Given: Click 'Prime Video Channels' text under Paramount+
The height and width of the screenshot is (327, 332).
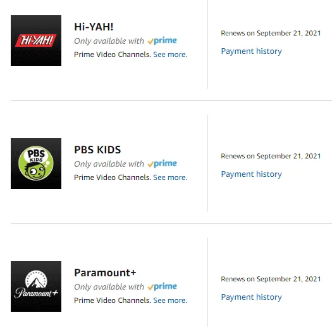Looking at the screenshot, I should pos(113,300).
